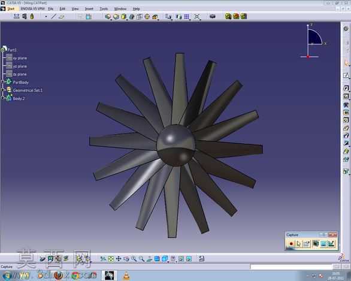Open the Window menu
Image resolution: width=351 pixels, height=281 pixels.
point(120,9)
